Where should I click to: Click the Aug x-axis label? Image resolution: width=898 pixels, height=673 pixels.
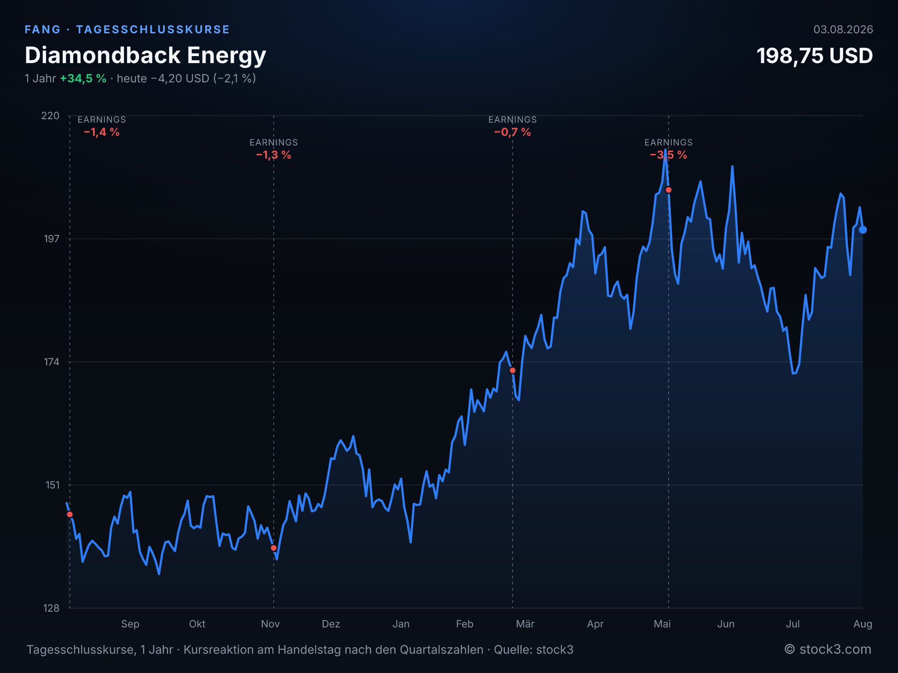click(x=863, y=624)
